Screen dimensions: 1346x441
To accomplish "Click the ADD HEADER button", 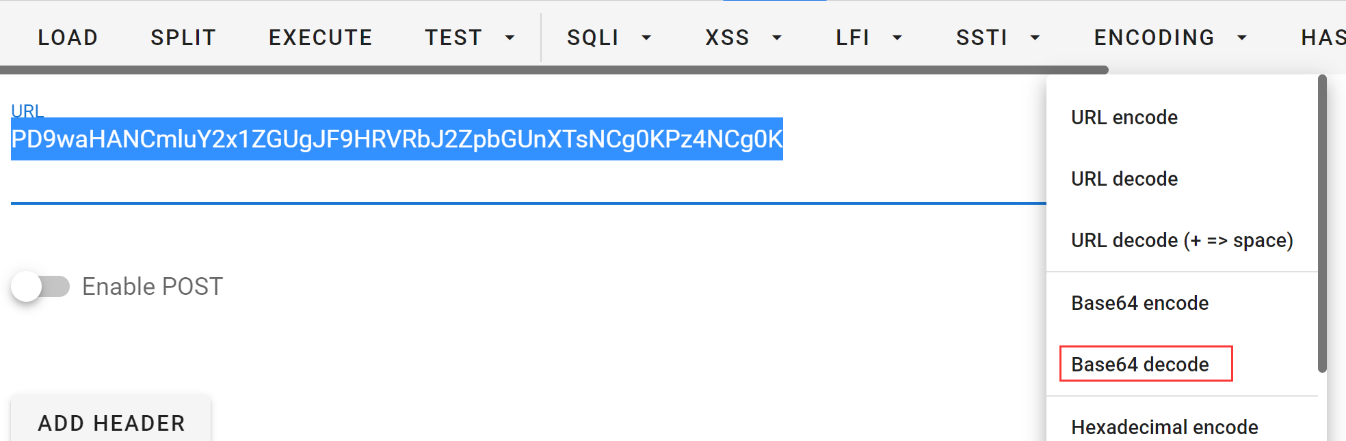I will [111, 423].
